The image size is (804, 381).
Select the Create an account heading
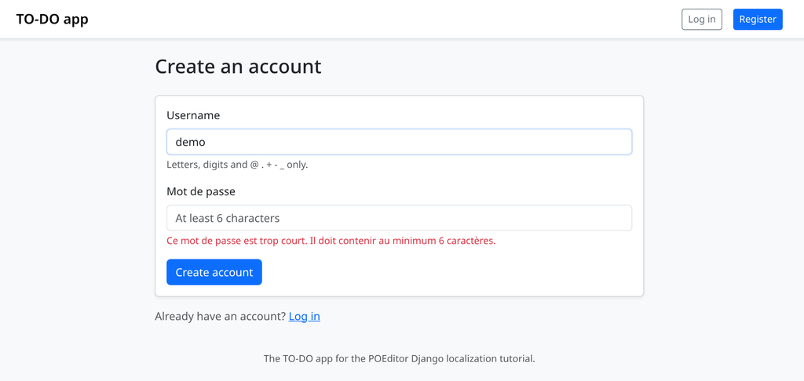pyautogui.click(x=238, y=67)
